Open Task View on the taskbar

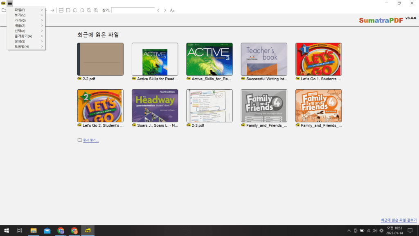[20, 230]
